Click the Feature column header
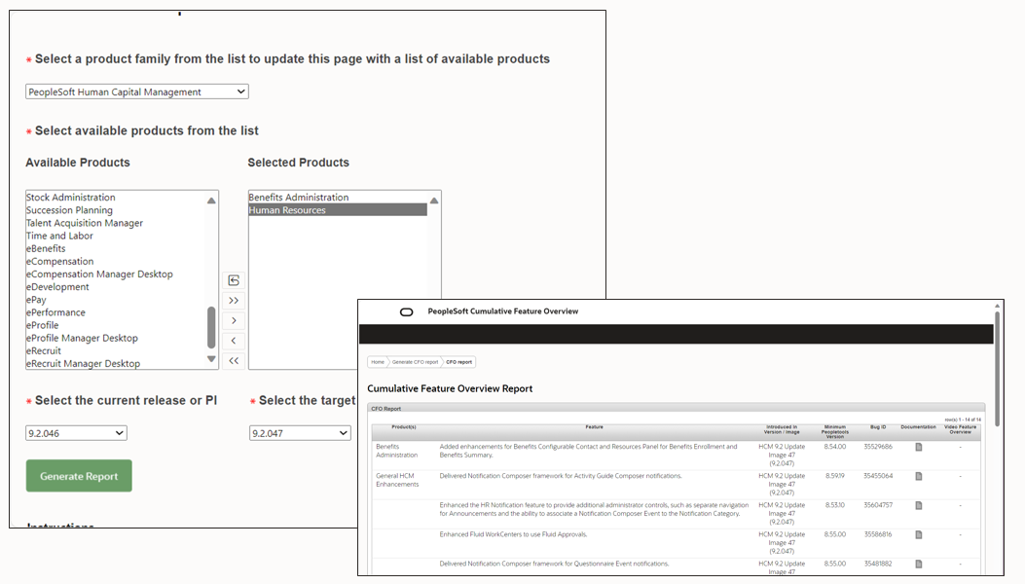Image resolution: width=1025 pixels, height=584 pixels. click(594, 427)
